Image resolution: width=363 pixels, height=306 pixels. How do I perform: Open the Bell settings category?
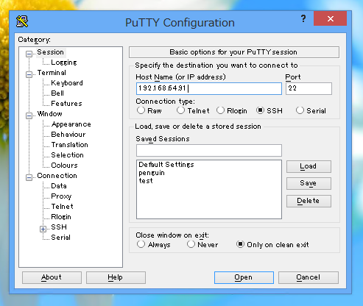(57, 93)
